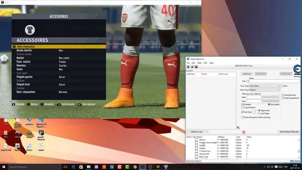The height and width of the screenshot is (170, 302).
Task: Click the scan Value input field
Action: click(x=274, y=81)
